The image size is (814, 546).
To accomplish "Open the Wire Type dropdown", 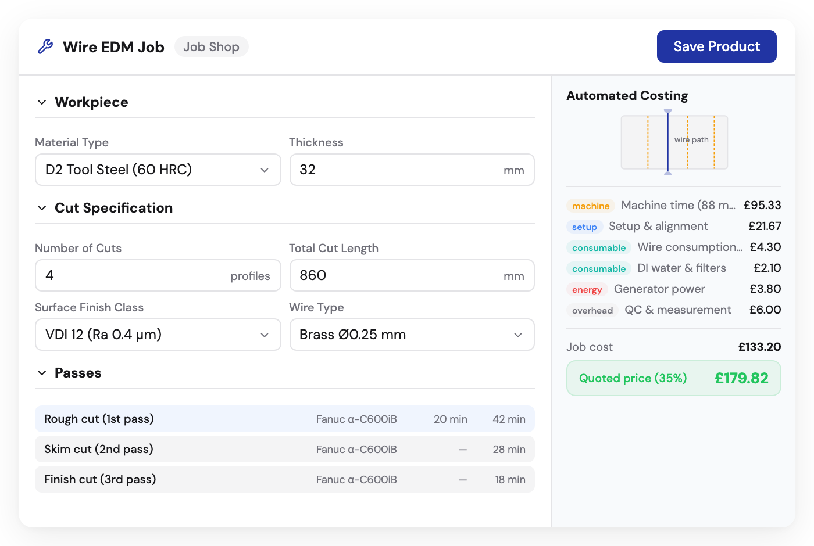I will pyautogui.click(x=412, y=335).
